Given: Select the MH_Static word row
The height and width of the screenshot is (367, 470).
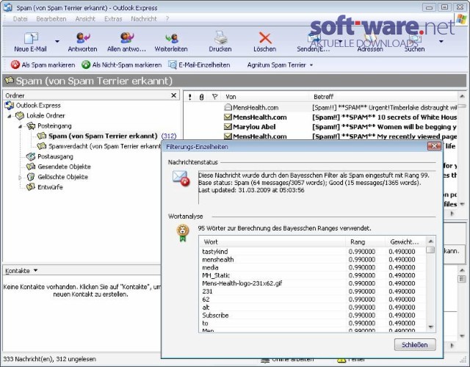Looking at the screenshot, I should (312, 276).
